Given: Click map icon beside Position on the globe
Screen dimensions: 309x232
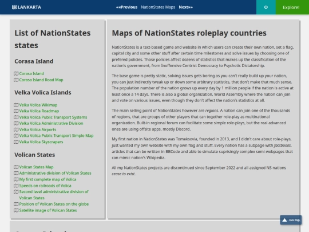Looking at the screenshot, I should coord(16,204).
